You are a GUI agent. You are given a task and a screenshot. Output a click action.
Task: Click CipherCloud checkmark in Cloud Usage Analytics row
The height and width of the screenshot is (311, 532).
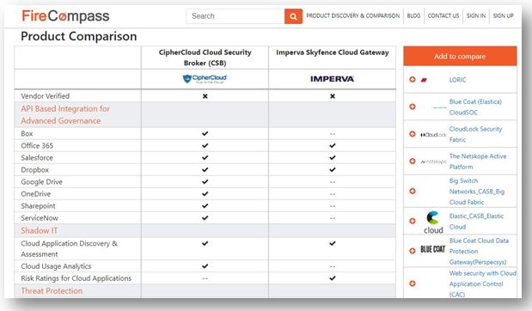tap(205, 265)
